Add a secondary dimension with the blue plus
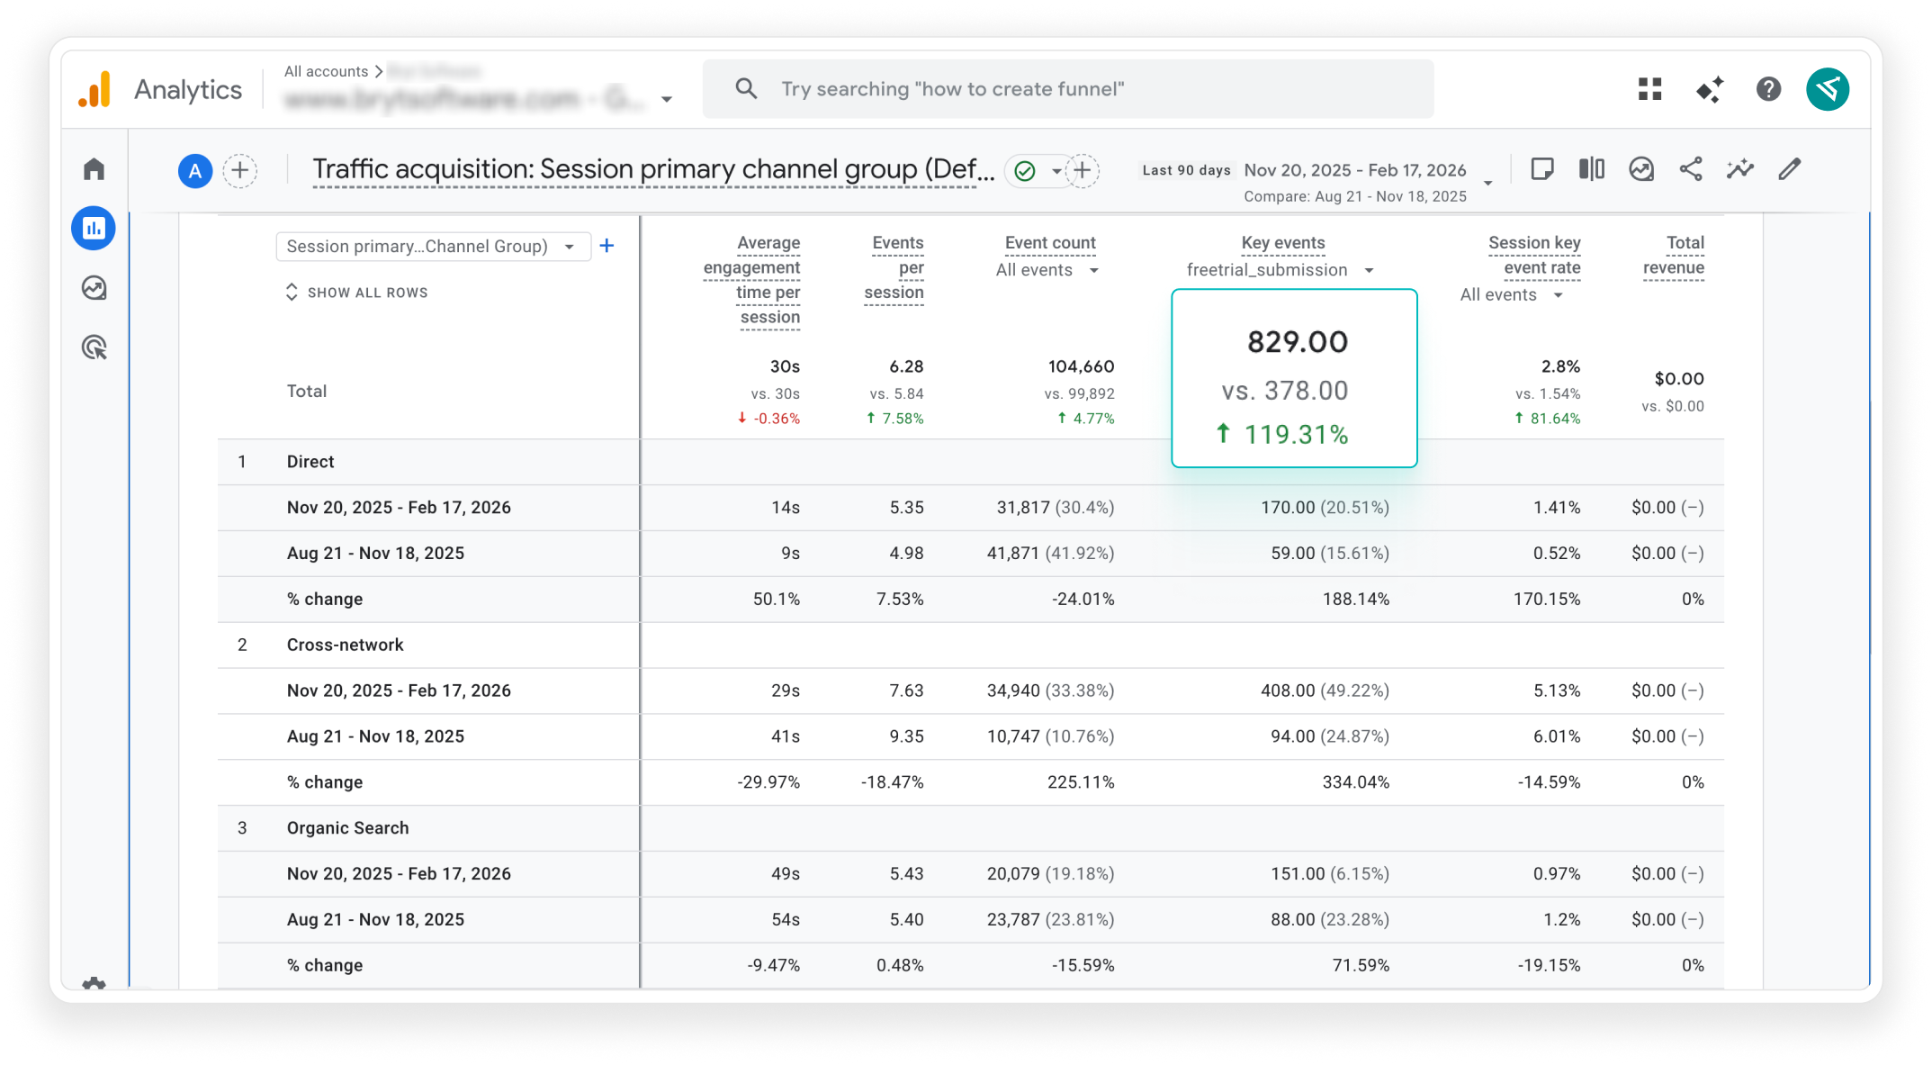The image size is (1932, 1065). click(607, 246)
